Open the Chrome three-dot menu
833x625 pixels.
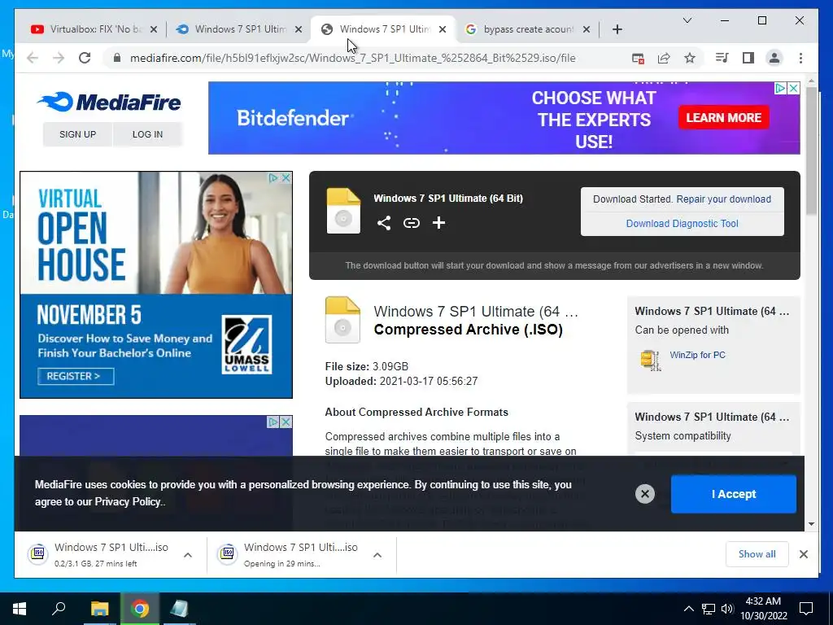coord(800,58)
